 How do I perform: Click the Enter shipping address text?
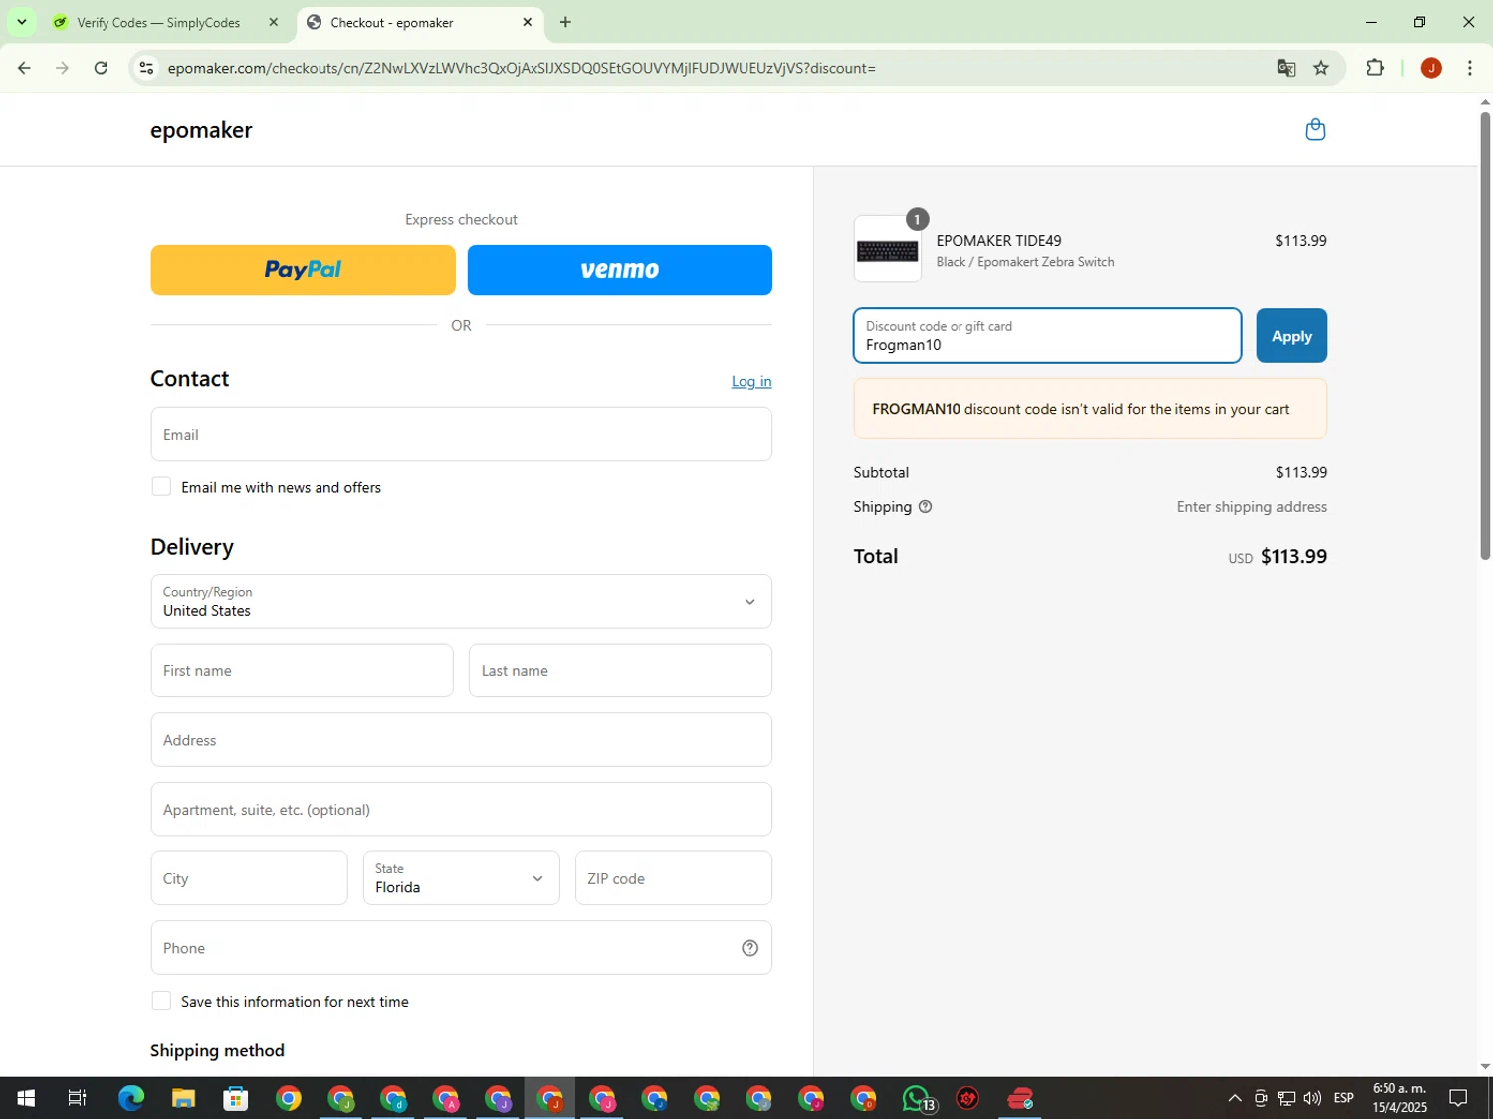[1251, 507]
